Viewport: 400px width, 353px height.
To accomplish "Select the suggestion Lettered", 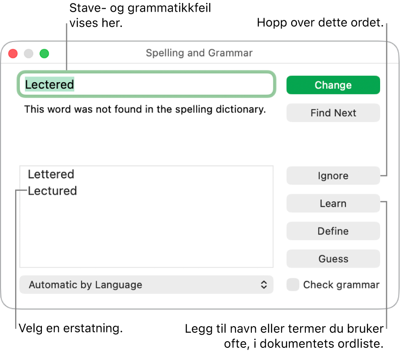I will [51, 174].
